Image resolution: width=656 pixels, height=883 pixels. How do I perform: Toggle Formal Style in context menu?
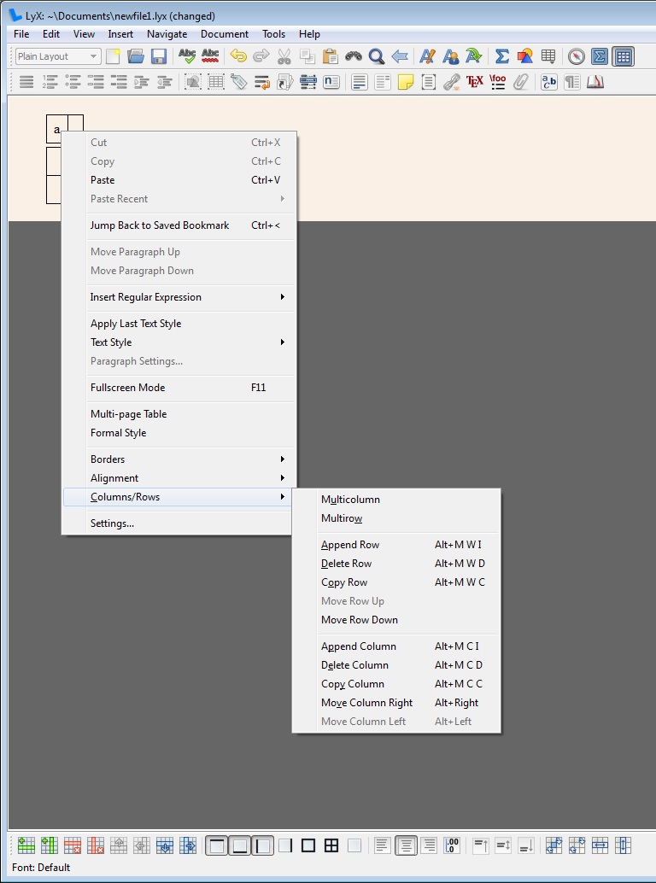tap(179, 432)
